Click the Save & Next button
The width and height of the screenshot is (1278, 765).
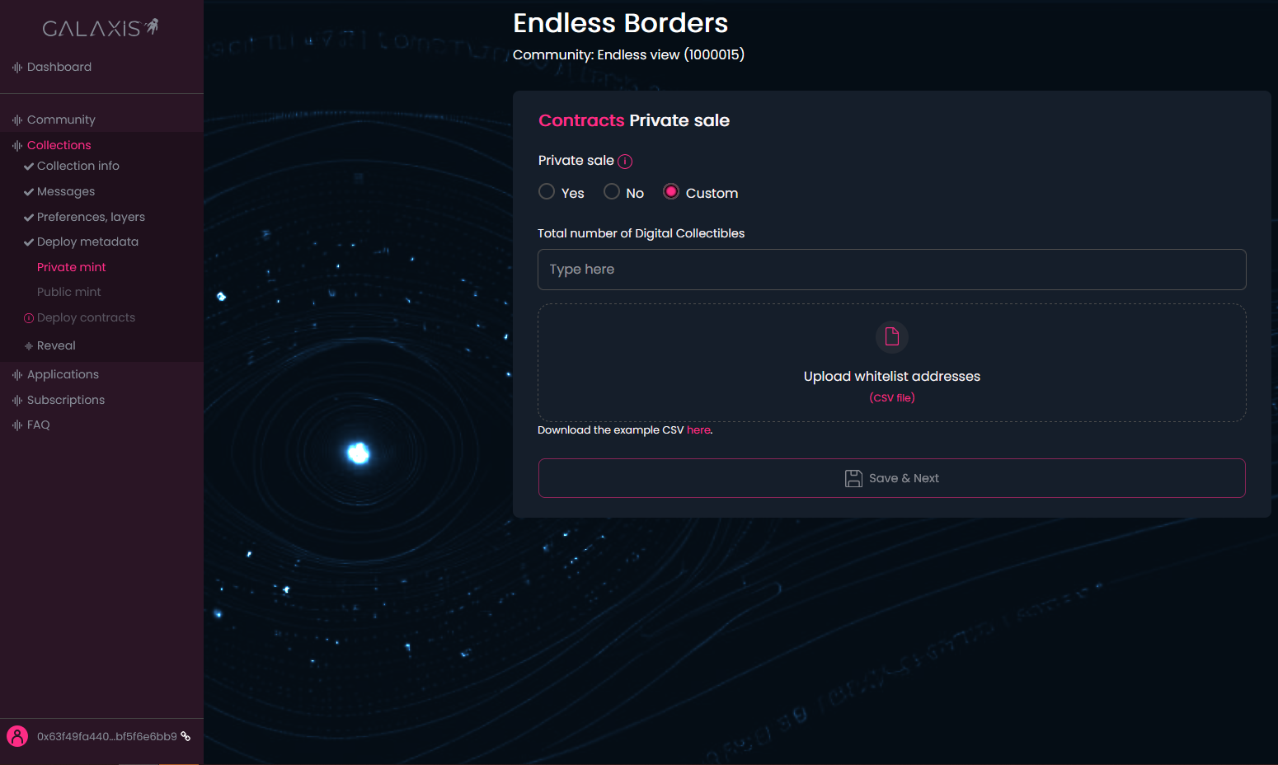pyautogui.click(x=891, y=478)
